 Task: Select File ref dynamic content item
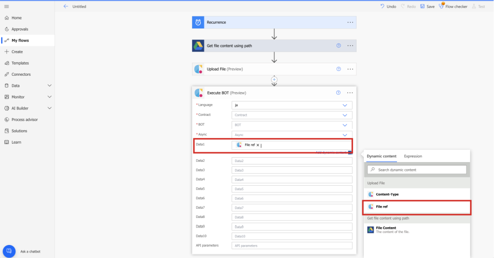point(417,207)
